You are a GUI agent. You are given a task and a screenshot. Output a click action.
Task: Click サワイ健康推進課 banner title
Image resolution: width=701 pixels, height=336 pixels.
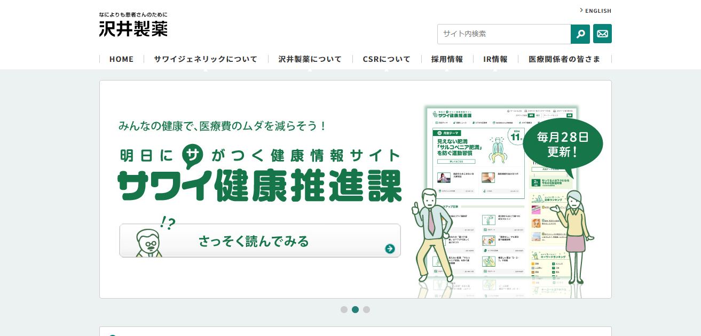coord(259,186)
